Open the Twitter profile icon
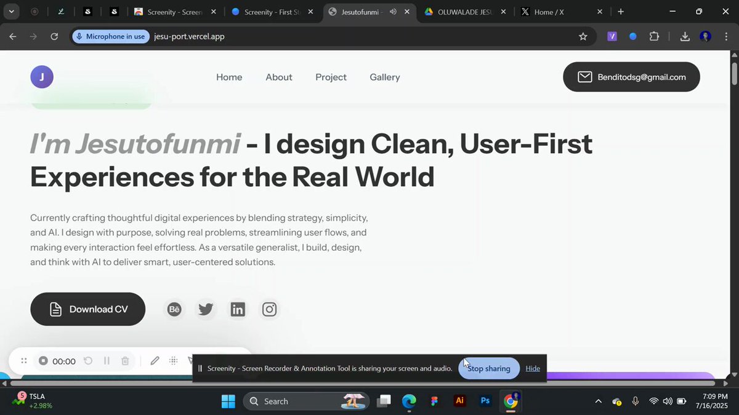739x415 pixels. pyautogui.click(x=206, y=309)
